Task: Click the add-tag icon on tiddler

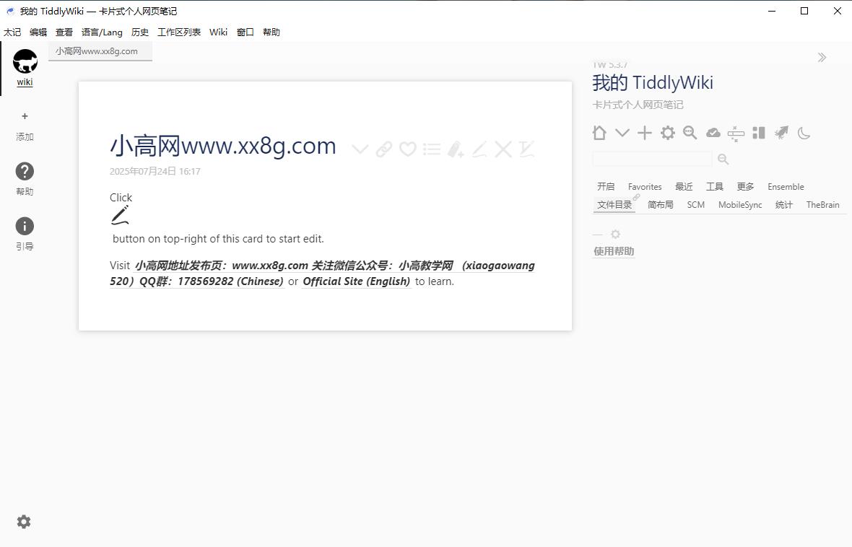Action: pos(456,149)
